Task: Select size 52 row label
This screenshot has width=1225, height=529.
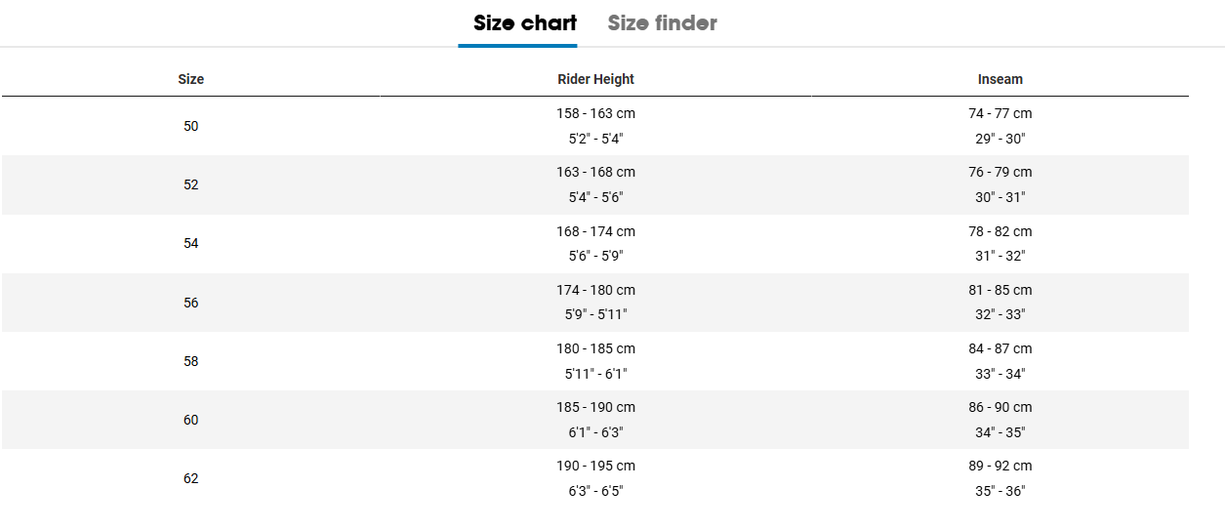Action: [x=191, y=184]
